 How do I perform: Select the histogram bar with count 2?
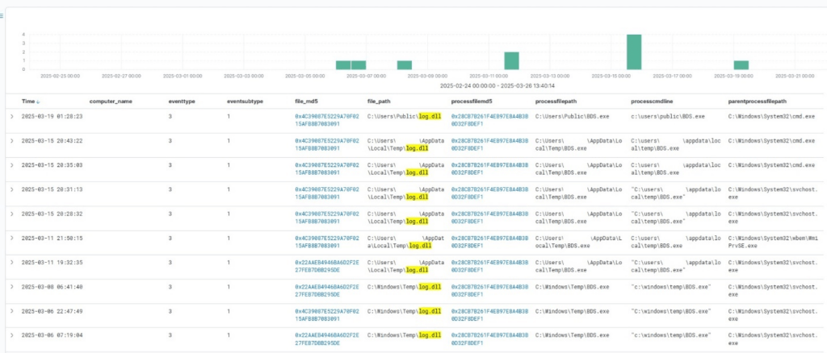tap(511, 60)
